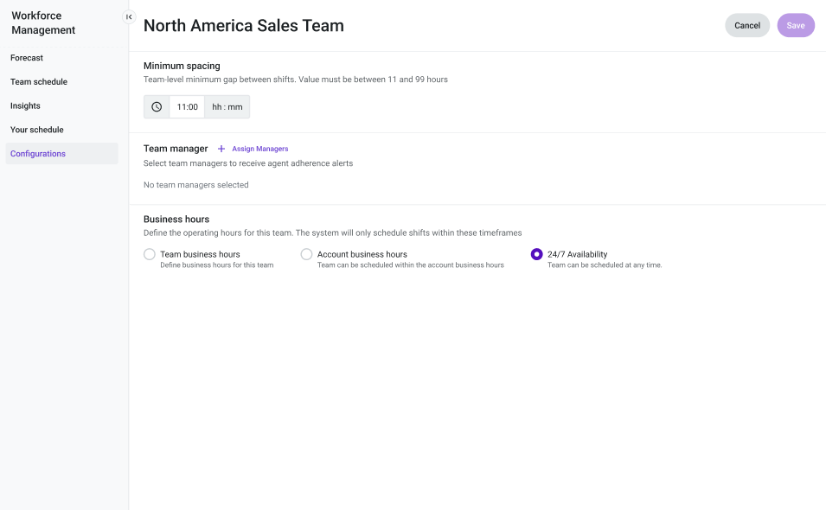Viewport: 826px width, 510px height.
Task: Go to Team schedule
Action: point(39,81)
